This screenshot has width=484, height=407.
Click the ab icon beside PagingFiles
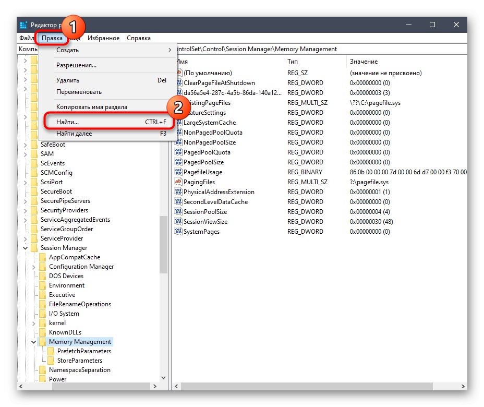click(178, 182)
